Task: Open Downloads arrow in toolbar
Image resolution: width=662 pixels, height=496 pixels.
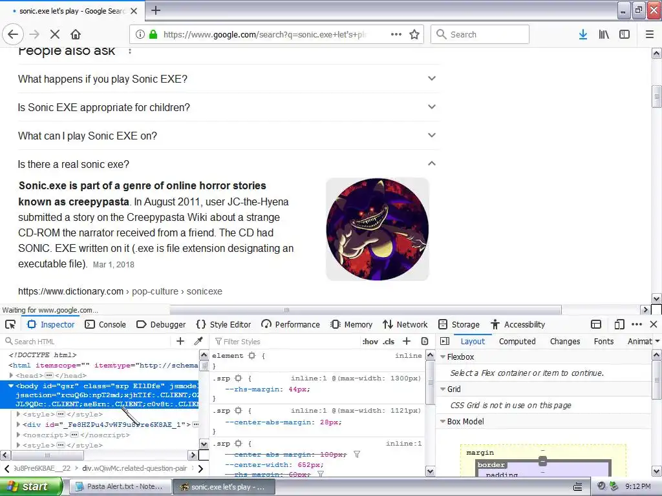Action: pos(583,34)
